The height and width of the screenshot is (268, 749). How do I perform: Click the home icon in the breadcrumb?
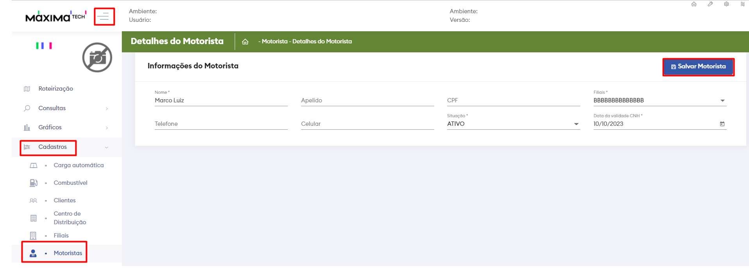coord(245,42)
